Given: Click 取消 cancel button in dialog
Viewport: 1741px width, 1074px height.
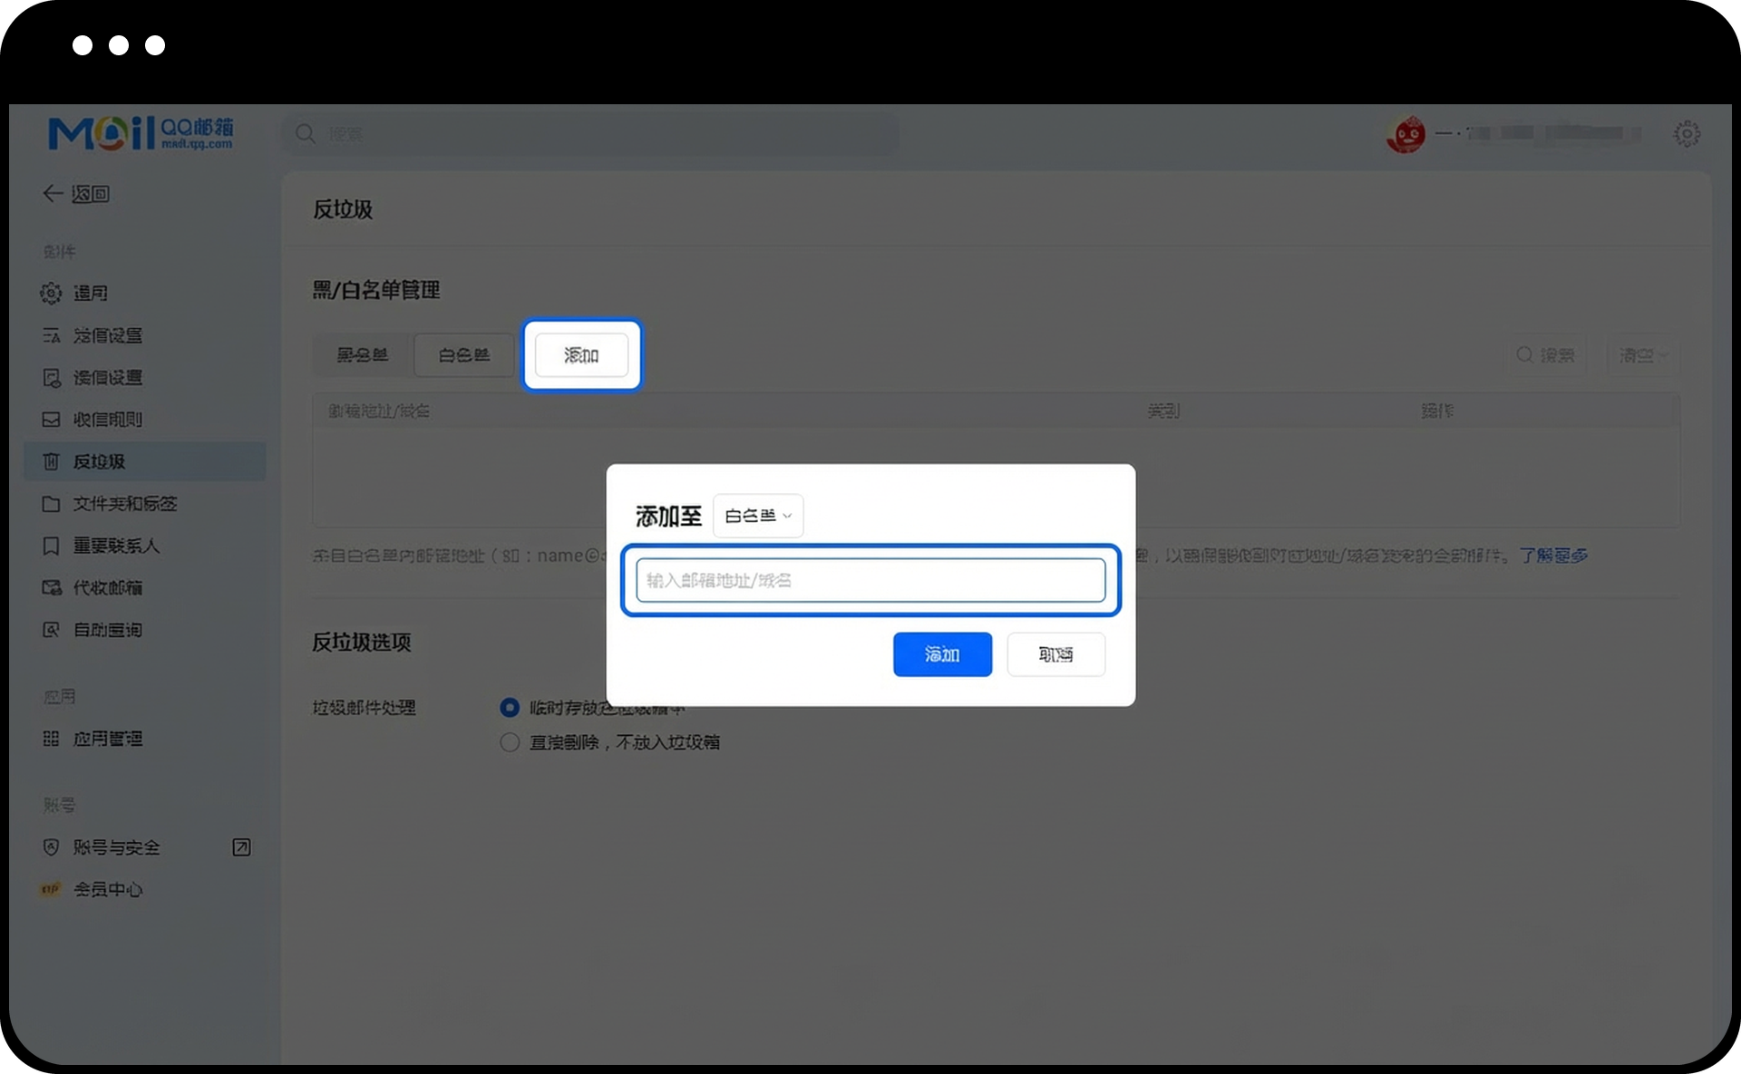Looking at the screenshot, I should pos(1055,654).
